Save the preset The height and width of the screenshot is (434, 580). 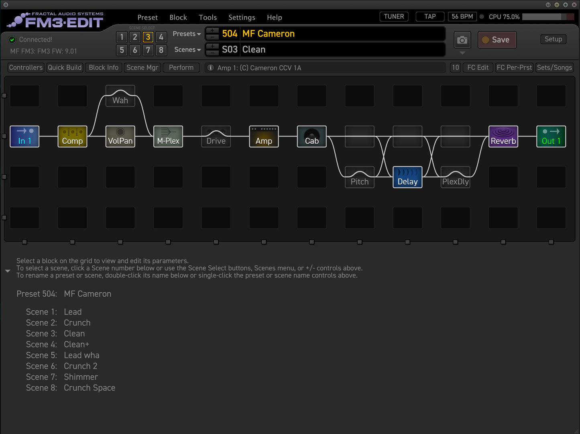pyautogui.click(x=497, y=40)
